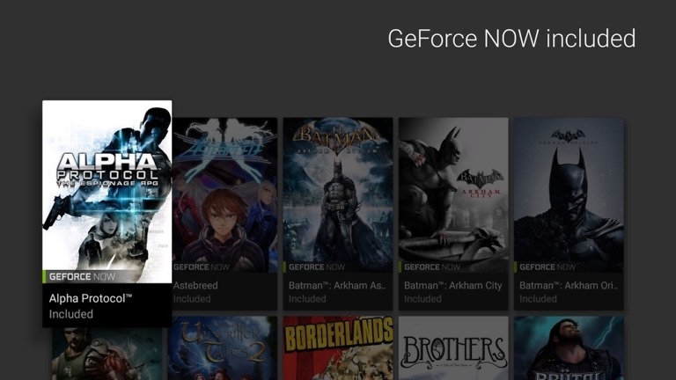Open the Alpha Protocol cover art
The height and width of the screenshot is (380, 676).
(107, 185)
